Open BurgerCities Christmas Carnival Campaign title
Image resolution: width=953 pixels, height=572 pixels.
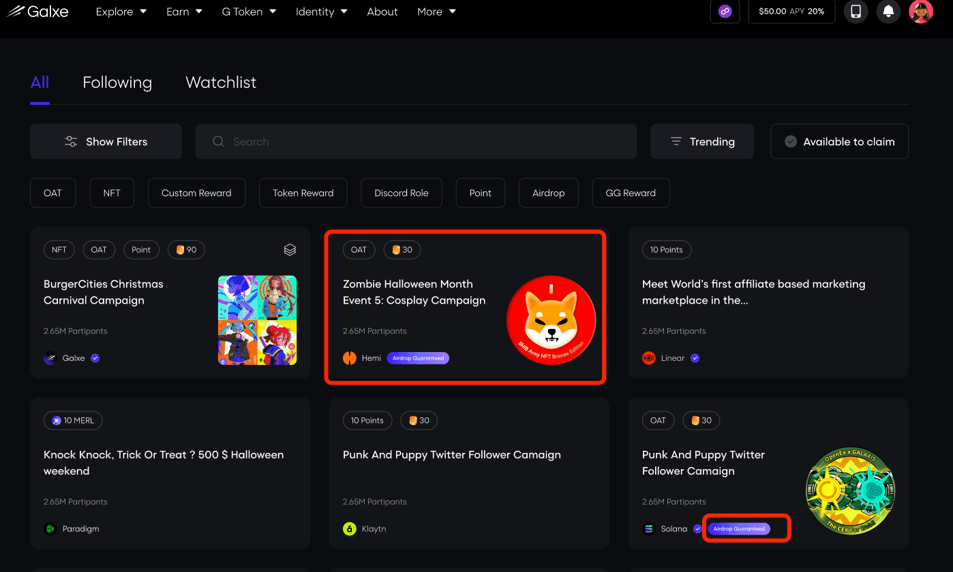click(104, 292)
